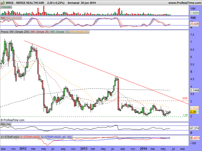202x151 pixels.
Task: Click the 6,5 price axis label
Action: pyautogui.click(x=192, y=50)
